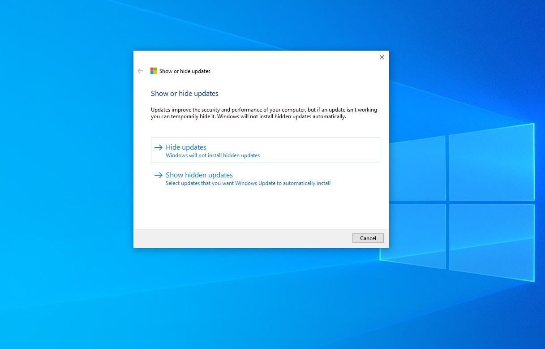The height and width of the screenshot is (349, 545).
Task: Open the Show hidden updates option
Action: [266, 178]
